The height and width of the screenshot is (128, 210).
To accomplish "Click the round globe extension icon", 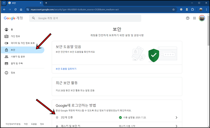I will coord(181,10).
